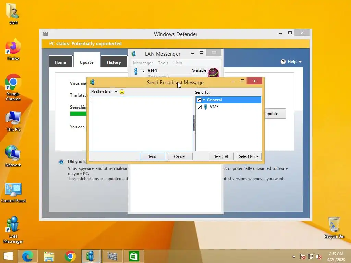Image resolution: width=351 pixels, height=263 pixels.
Task: Click the LAN Messenger taskbar button
Action: pos(91,256)
